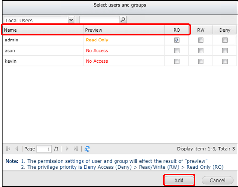Go to previous page arrow
The height and width of the screenshot is (187, 238).
click(x=17, y=149)
